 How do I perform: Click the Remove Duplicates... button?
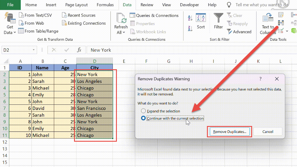(x=230, y=132)
